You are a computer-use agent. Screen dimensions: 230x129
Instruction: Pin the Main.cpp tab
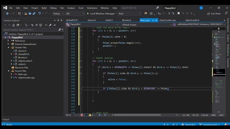(x=153, y=20)
